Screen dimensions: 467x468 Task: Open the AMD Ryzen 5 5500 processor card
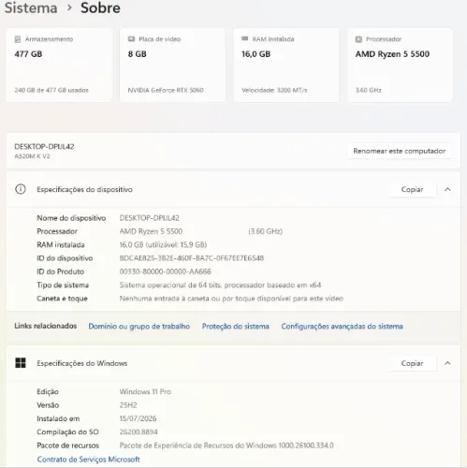point(401,66)
